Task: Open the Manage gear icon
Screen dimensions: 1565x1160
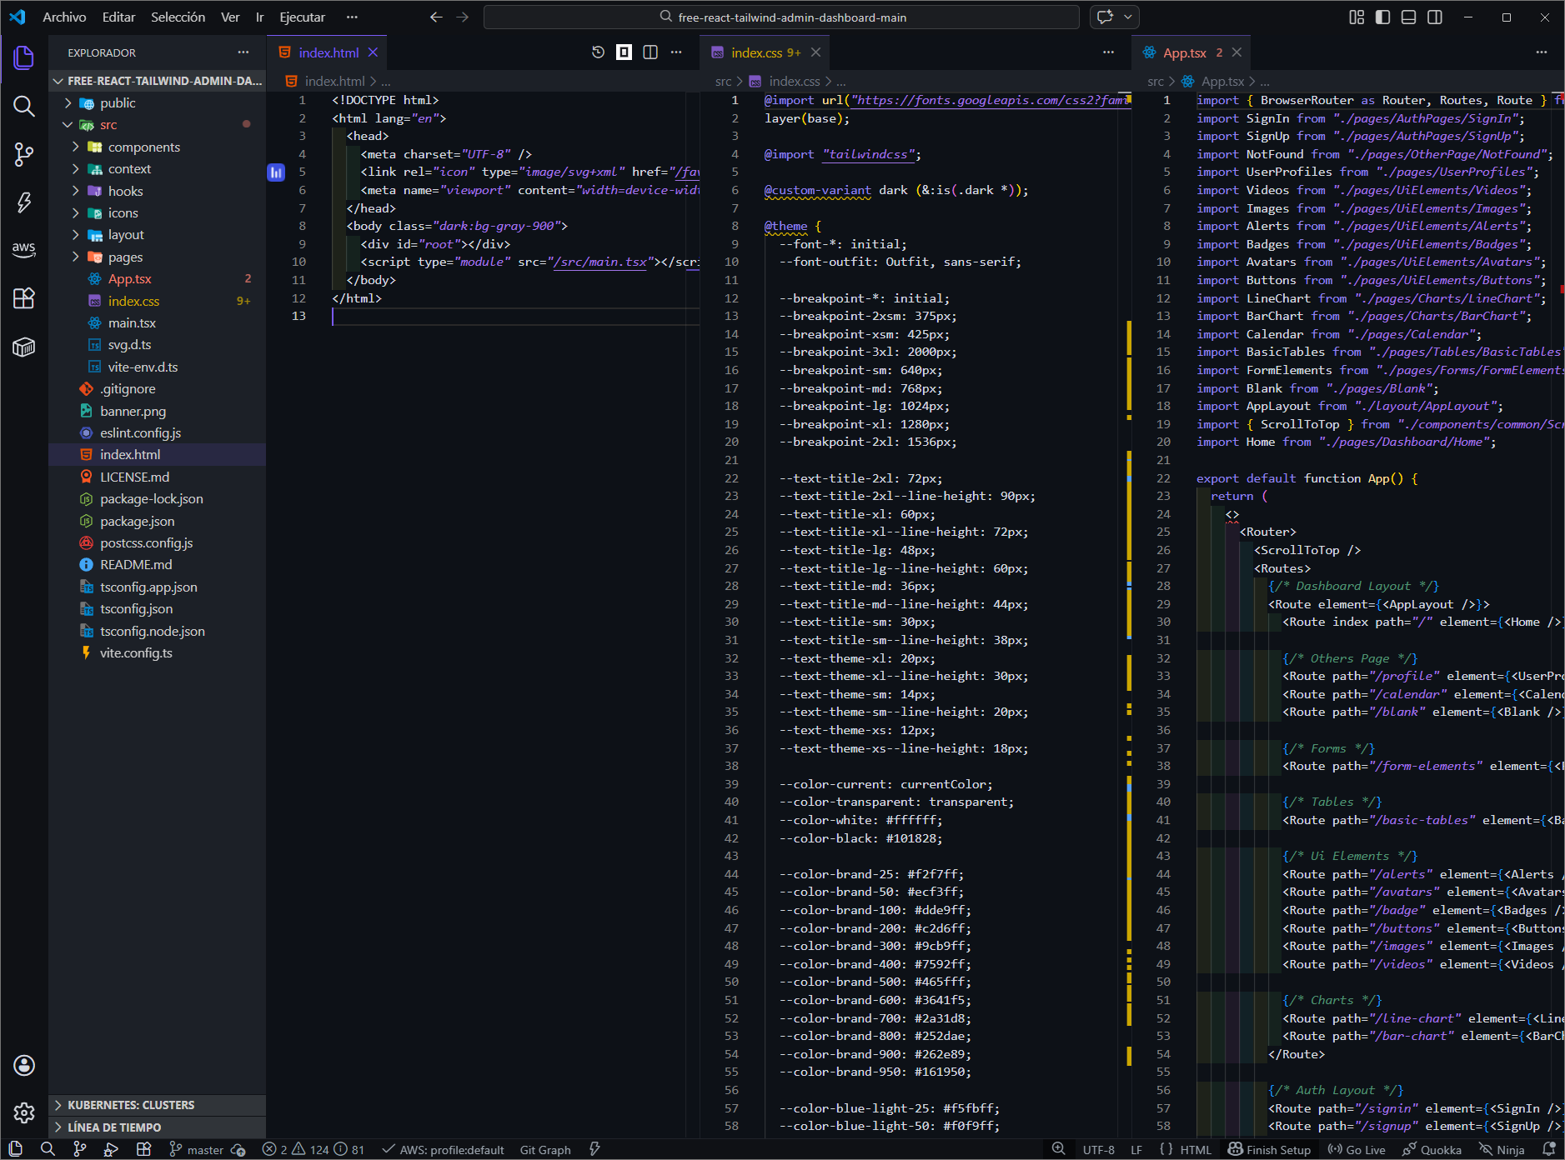Action: (24, 1112)
